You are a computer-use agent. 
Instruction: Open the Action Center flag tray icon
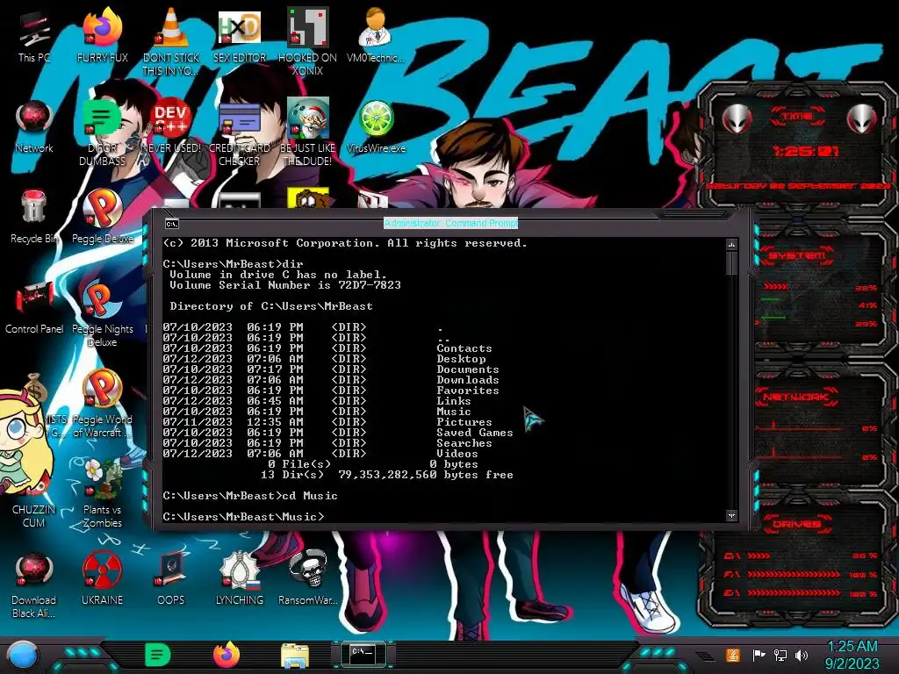coord(759,655)
